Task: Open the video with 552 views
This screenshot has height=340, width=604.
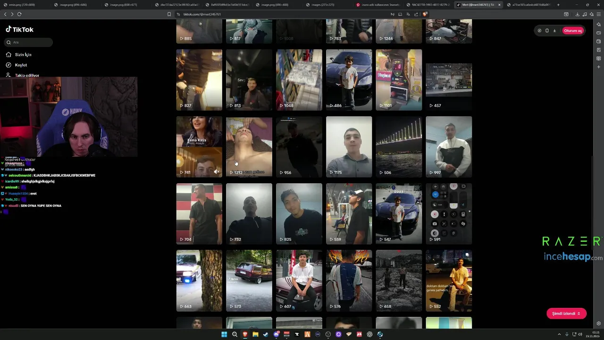Action: 449,280
